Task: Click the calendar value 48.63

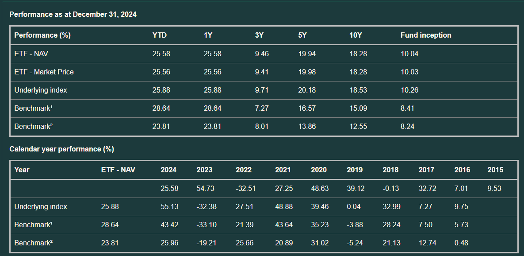Action: [320, 188]
